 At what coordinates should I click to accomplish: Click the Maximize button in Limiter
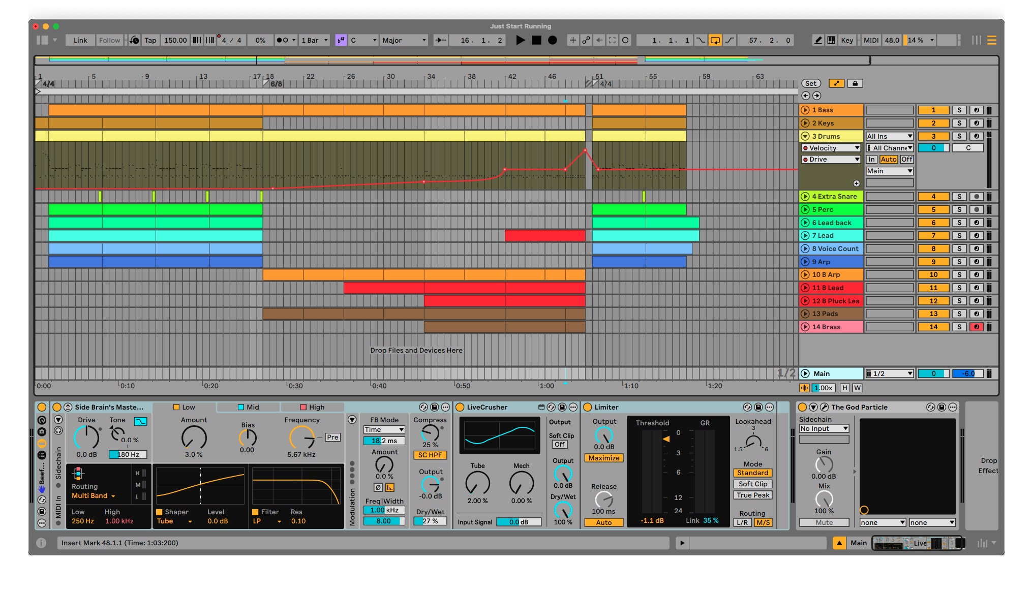click(x=604, y=458)
